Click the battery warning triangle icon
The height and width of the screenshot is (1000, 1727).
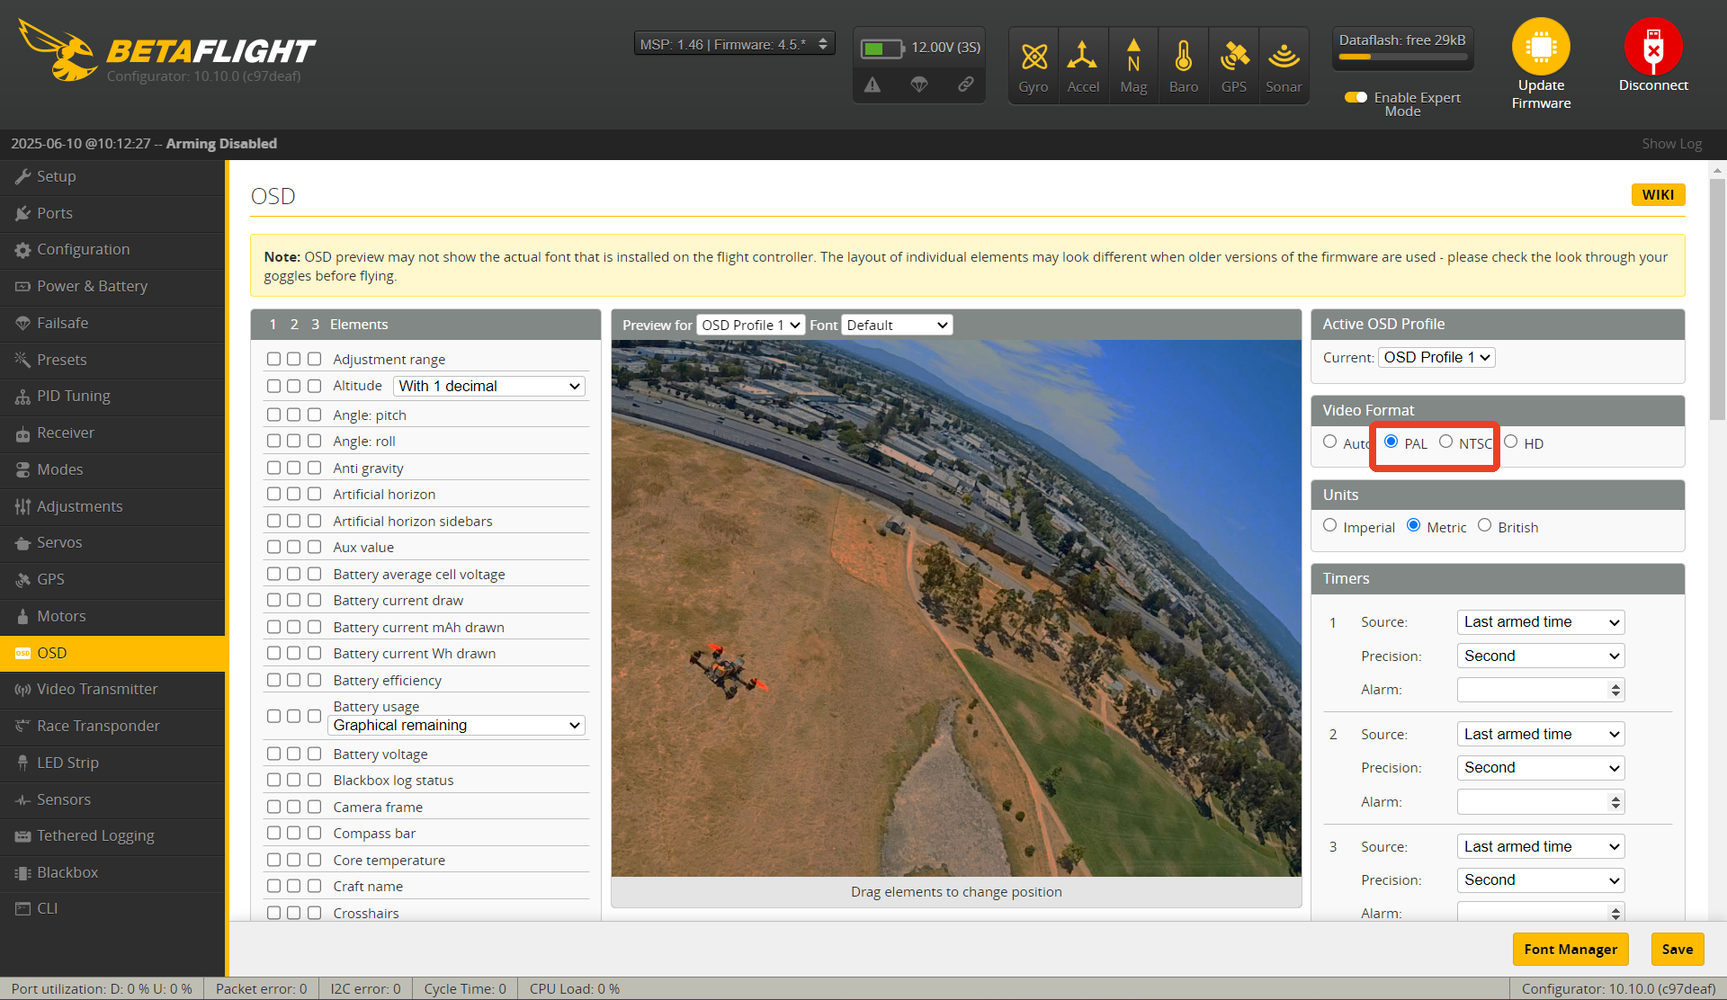click(872, 85)
